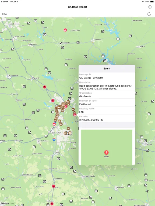The width and height of the screenshot is (155, 206).
Task: Tap the Reported date 2/7/2024, 4:00:00 PM
Action: point(91,120)
